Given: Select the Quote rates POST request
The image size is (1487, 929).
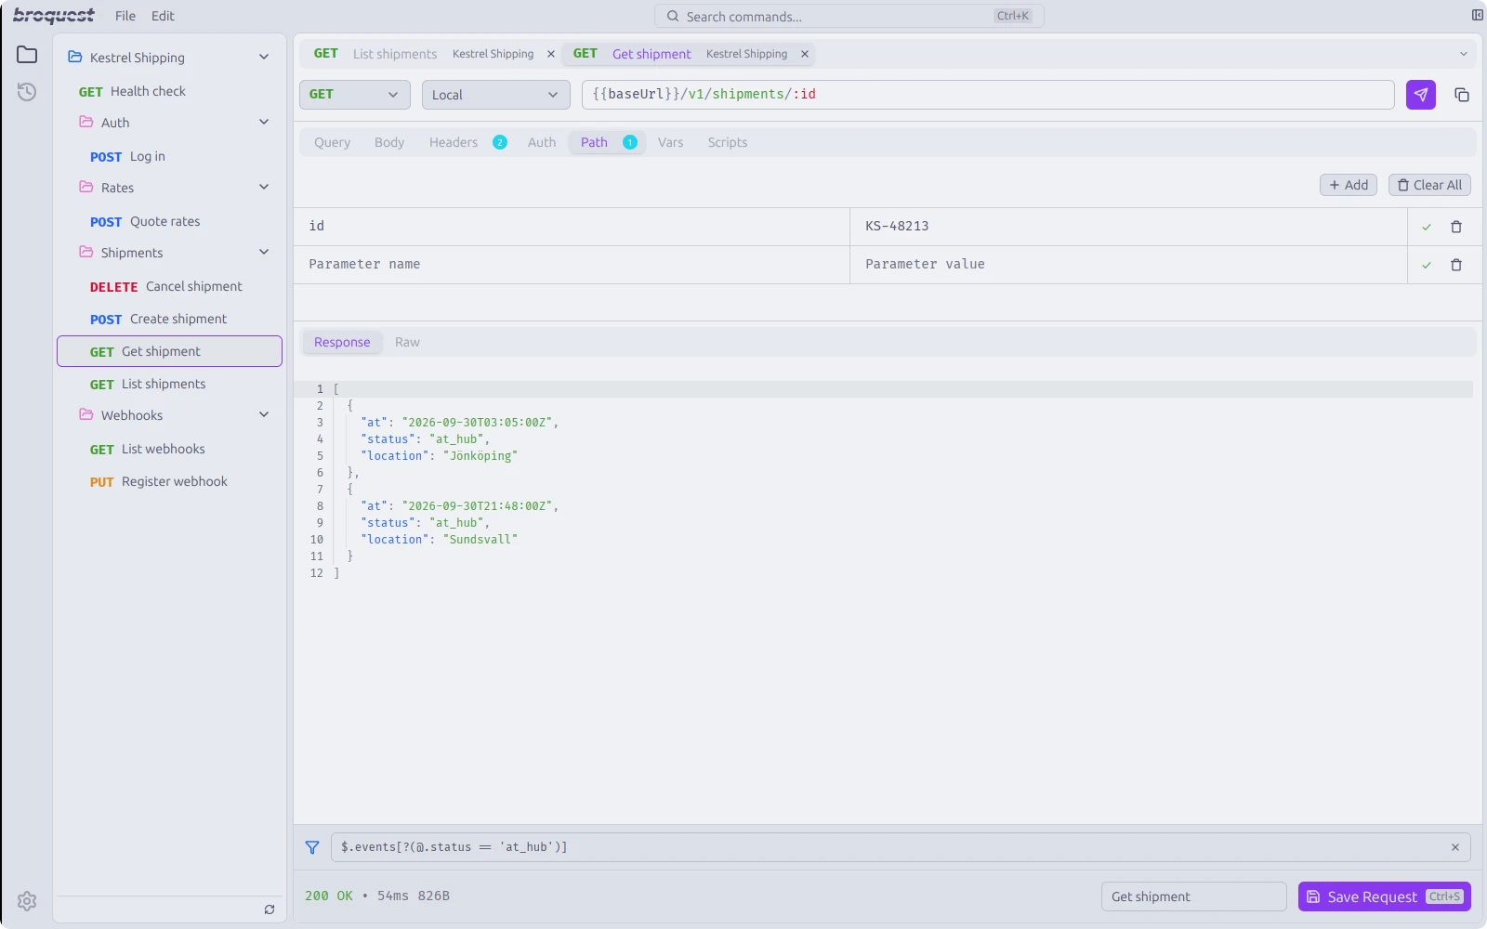Looking at the screenshot, I should click(169, 221).
